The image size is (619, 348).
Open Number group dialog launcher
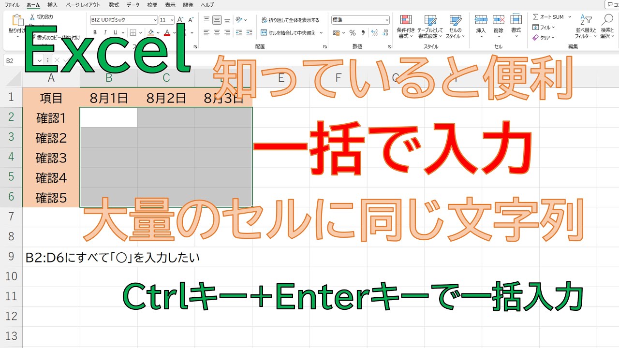[389, 47]
